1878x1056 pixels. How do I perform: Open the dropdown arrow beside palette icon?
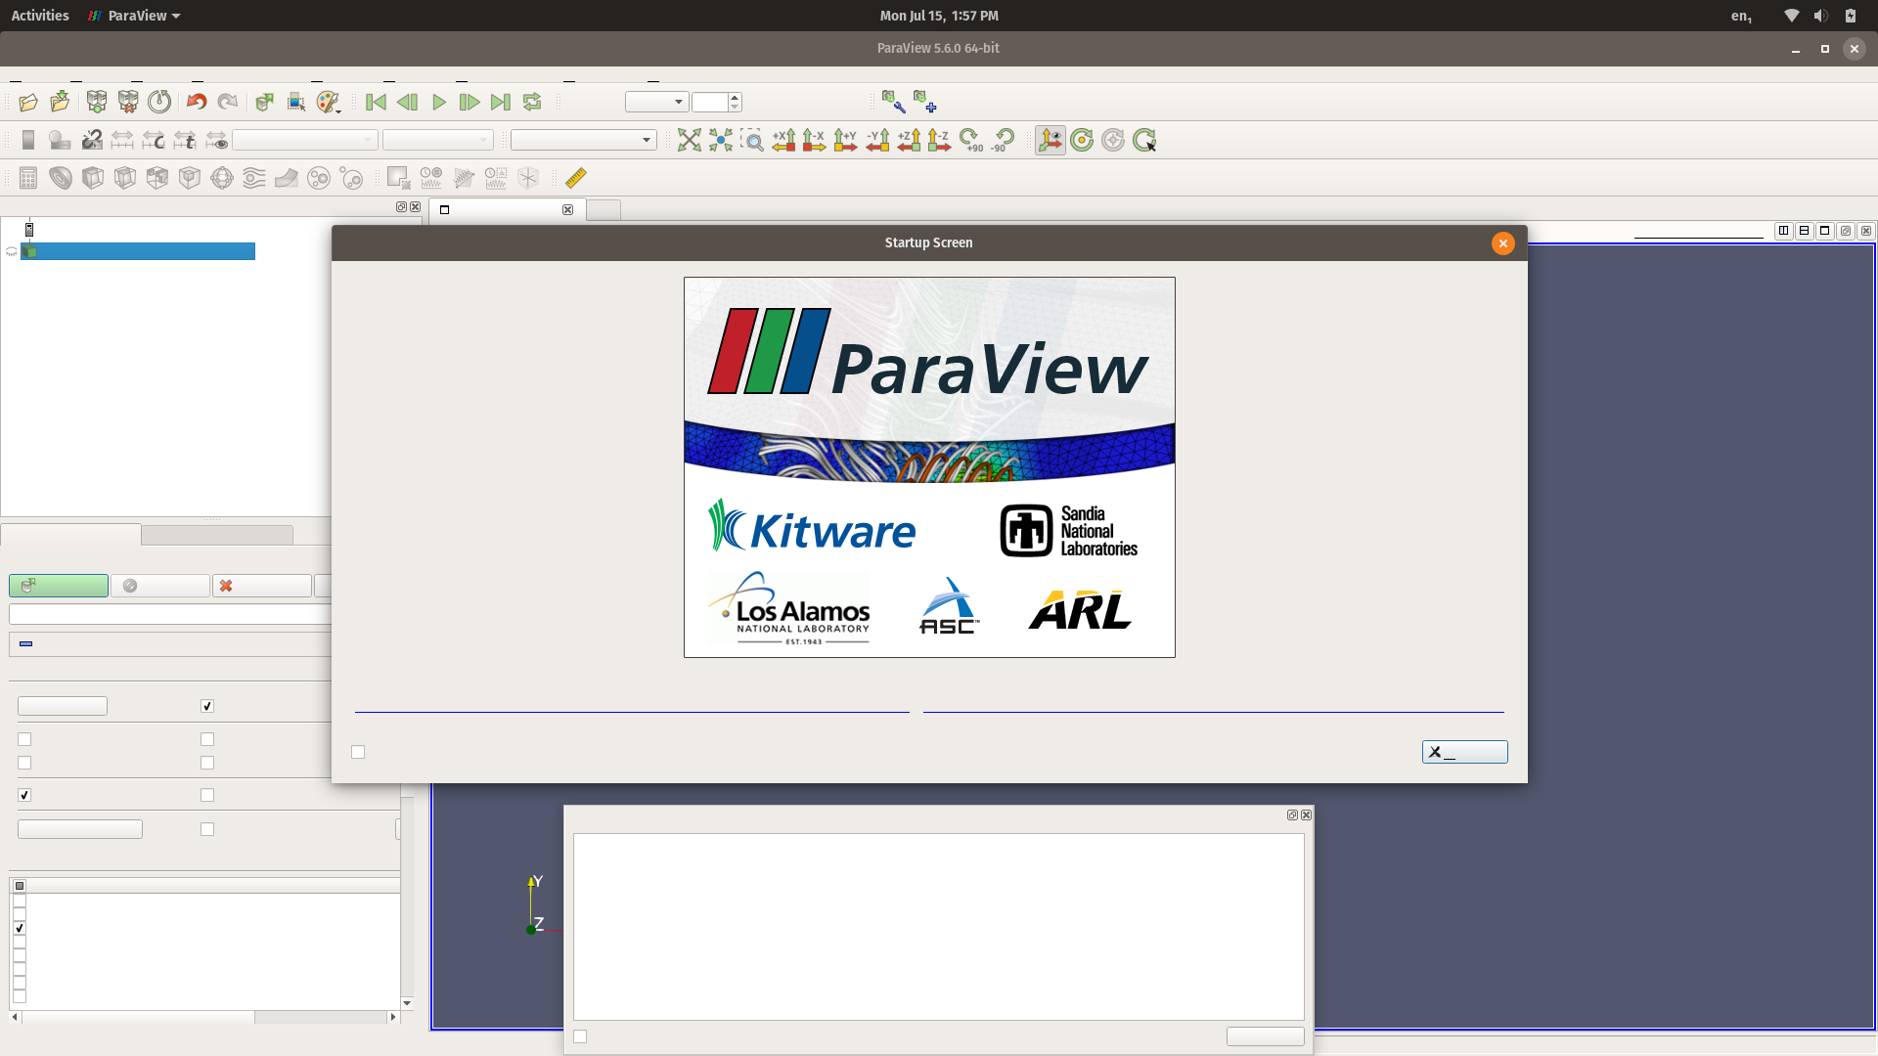338,110
